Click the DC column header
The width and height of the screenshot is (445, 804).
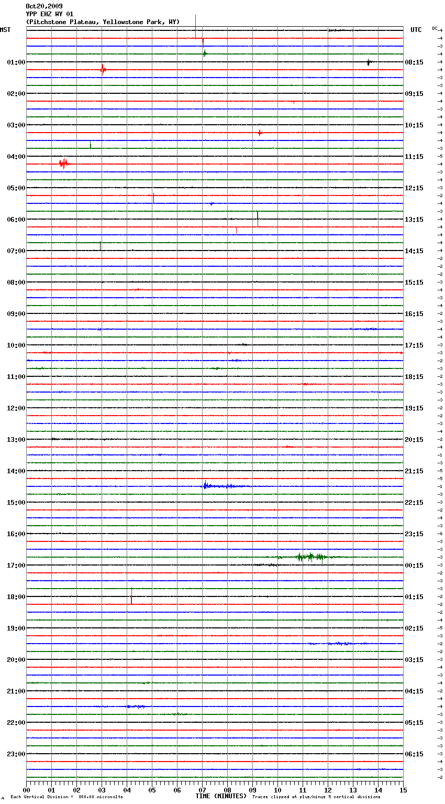click(435, 28)
